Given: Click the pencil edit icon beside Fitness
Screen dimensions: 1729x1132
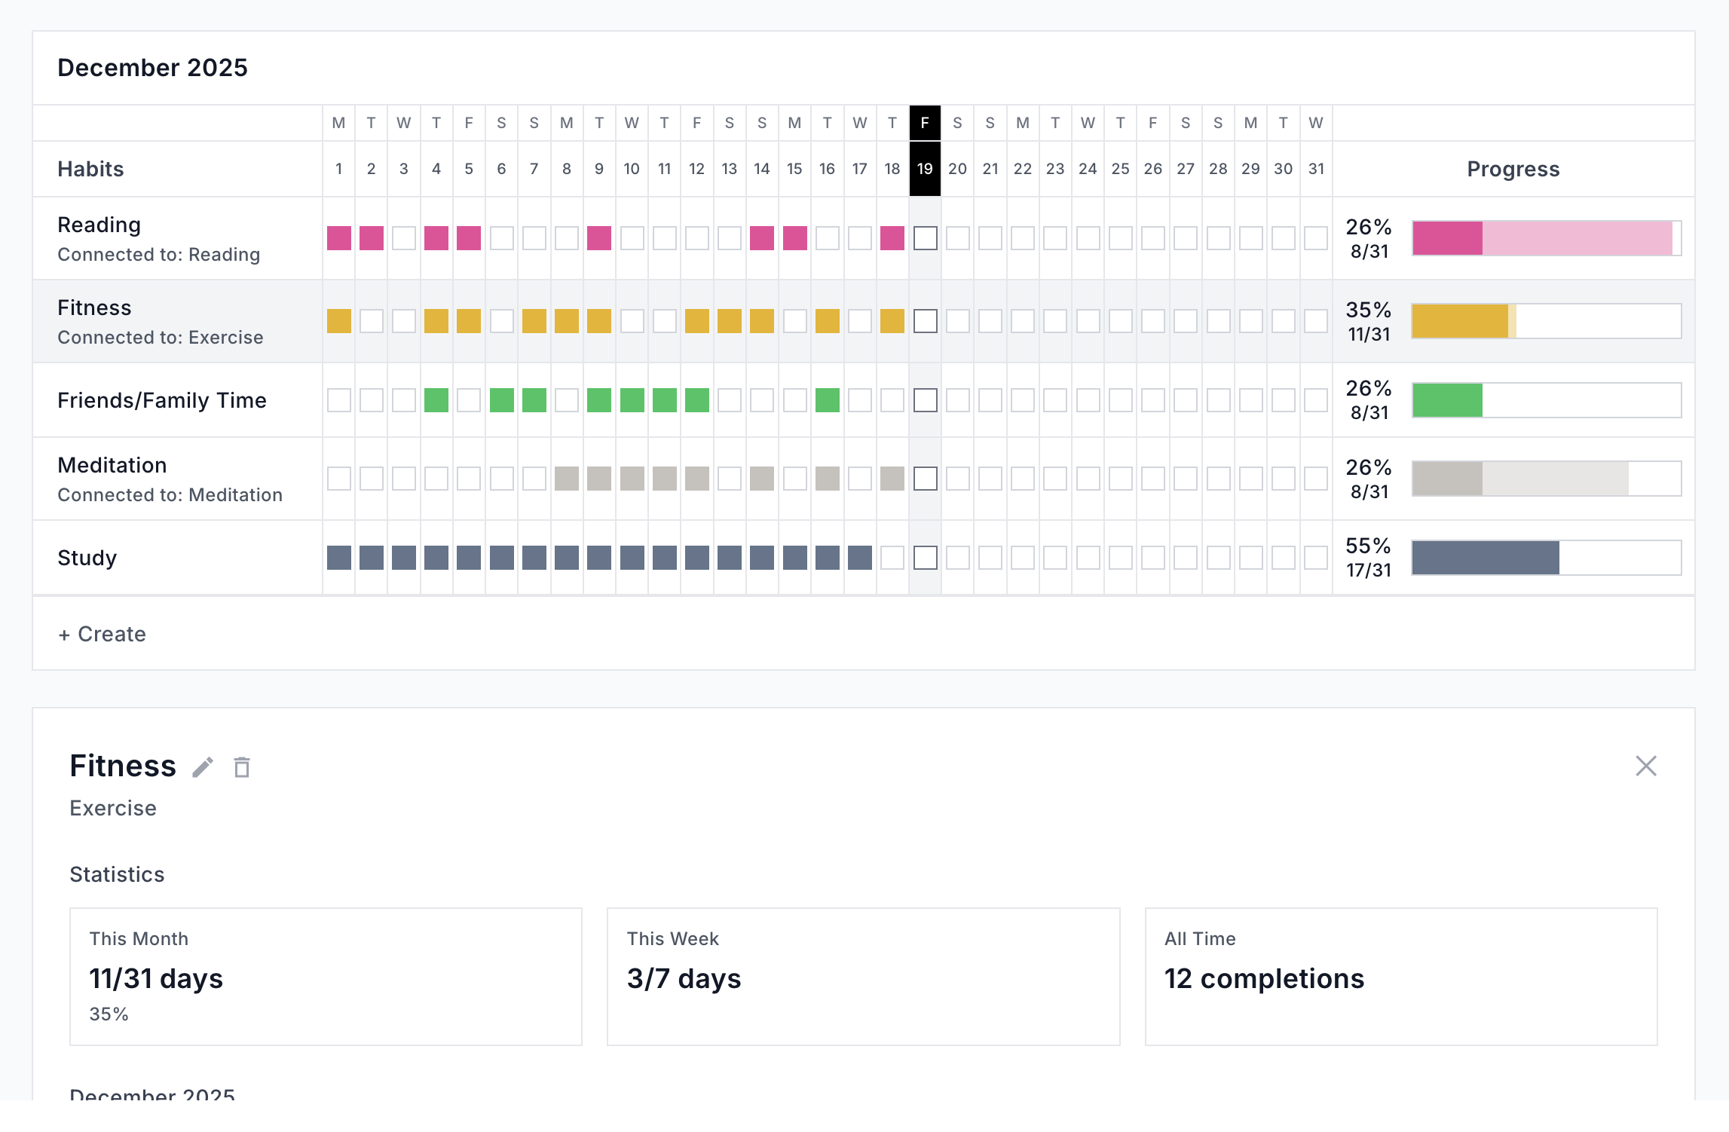Looking at the screenshot, I should click(x=202, y=767).
